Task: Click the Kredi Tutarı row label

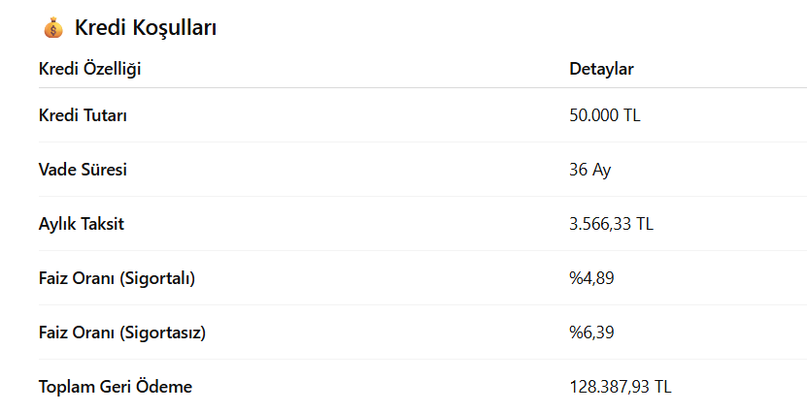Action: pyautogui.click(x=83, y=115)
